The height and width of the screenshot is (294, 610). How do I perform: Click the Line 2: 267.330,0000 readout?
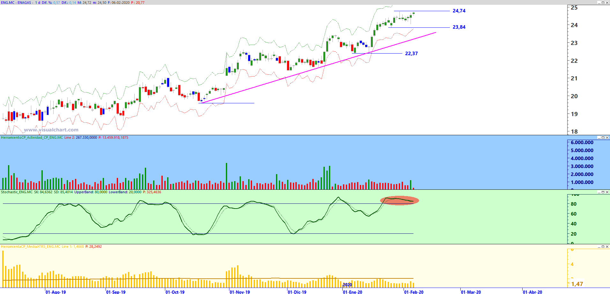point(81,138)
